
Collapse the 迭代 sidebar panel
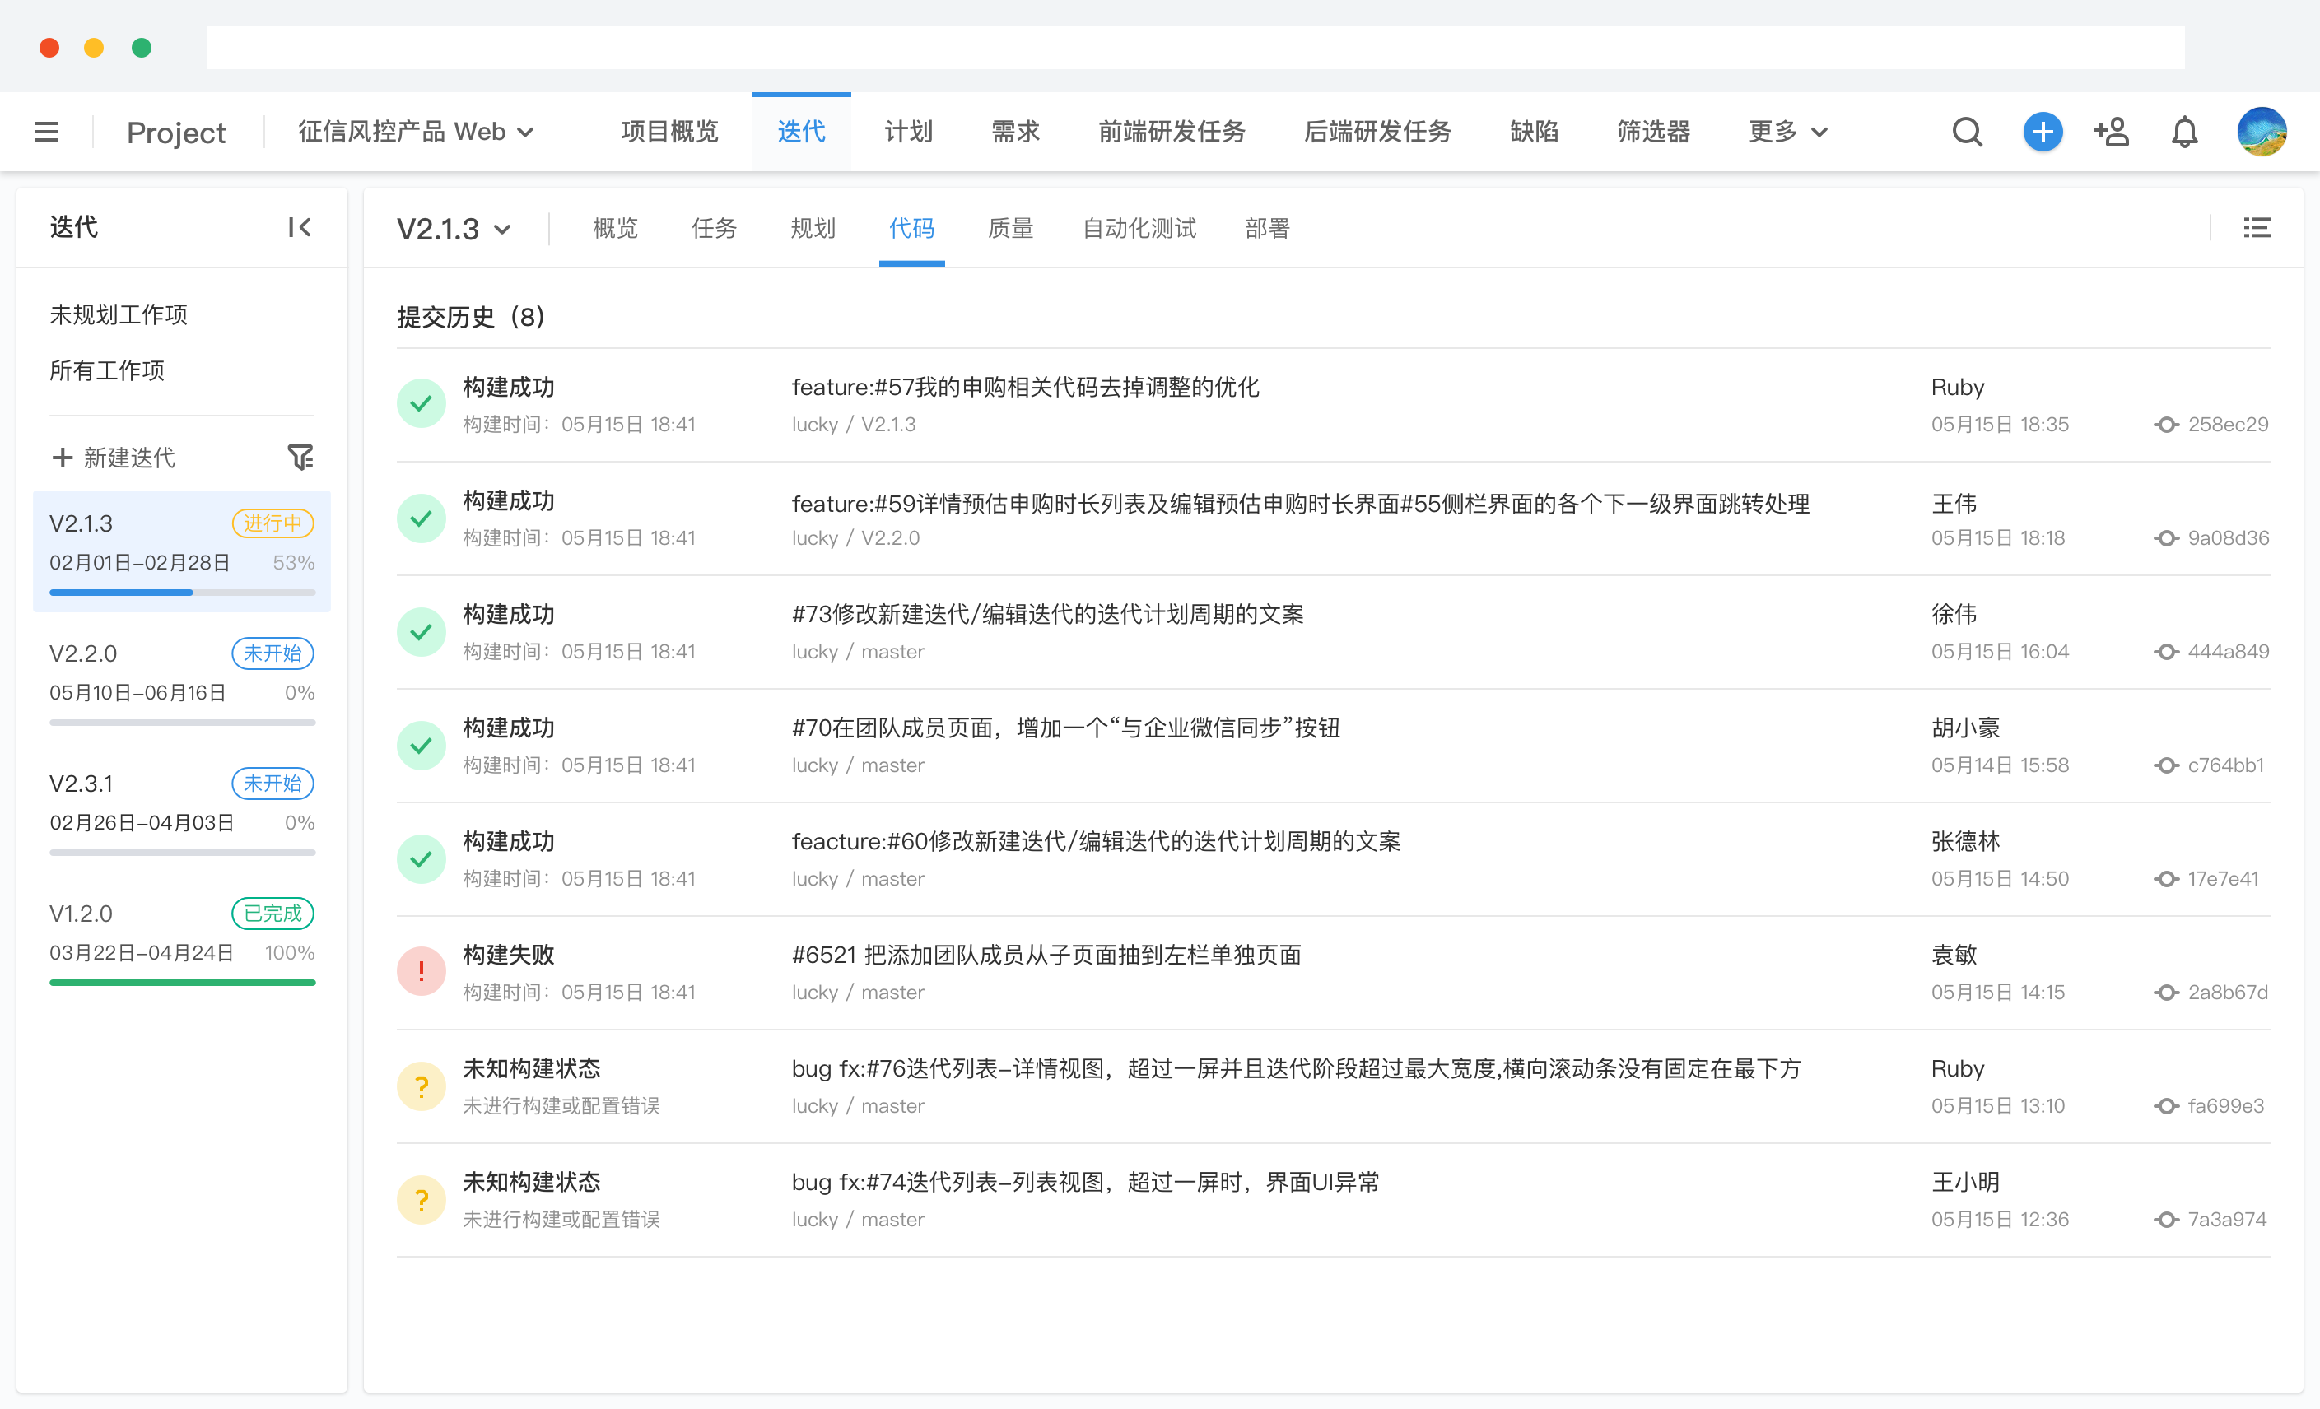(x=300, y=227)
